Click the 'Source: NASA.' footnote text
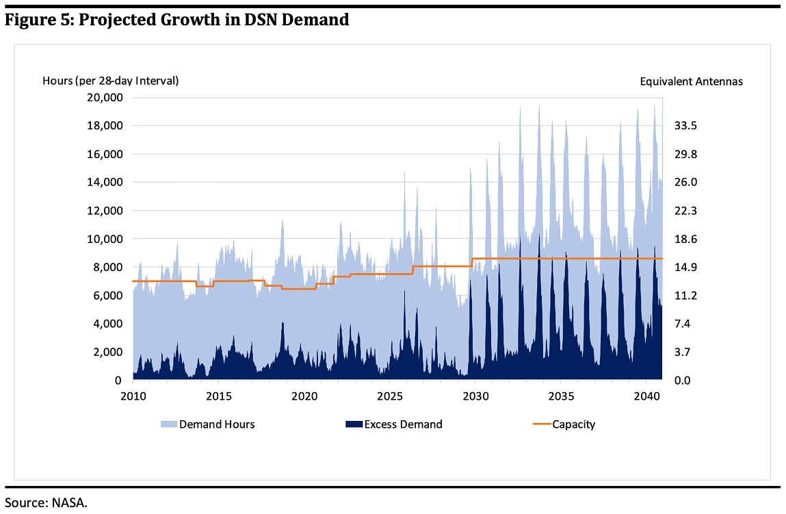Viewport: 786px width, 514px height. pos(47,503)
